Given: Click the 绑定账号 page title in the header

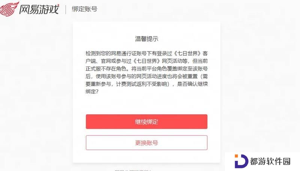Looking at the screenshot, I should [x=84, y=9].
